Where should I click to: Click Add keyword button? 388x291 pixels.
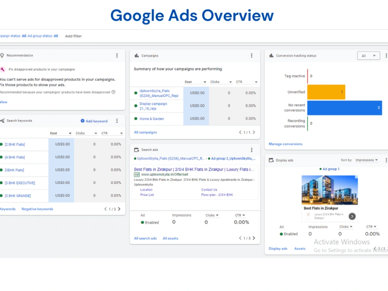[94, 121]
